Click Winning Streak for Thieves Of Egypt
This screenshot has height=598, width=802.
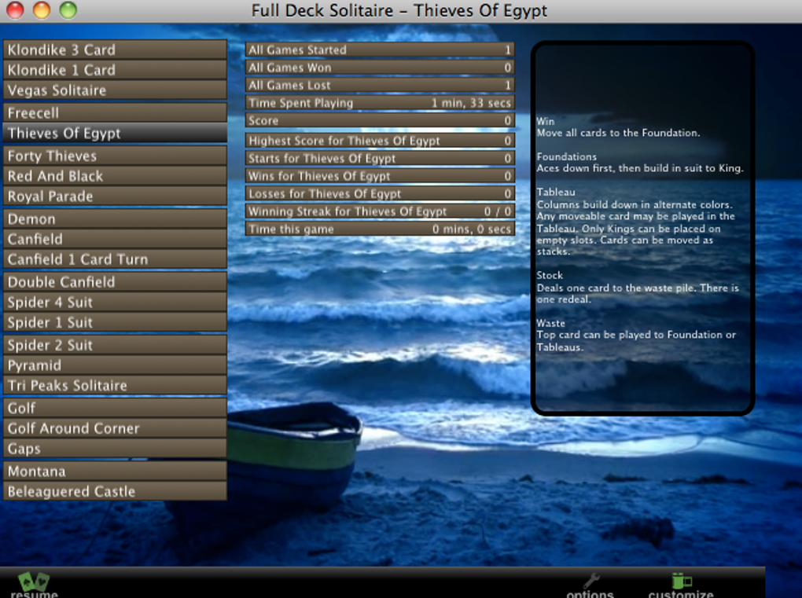[380, 211]
